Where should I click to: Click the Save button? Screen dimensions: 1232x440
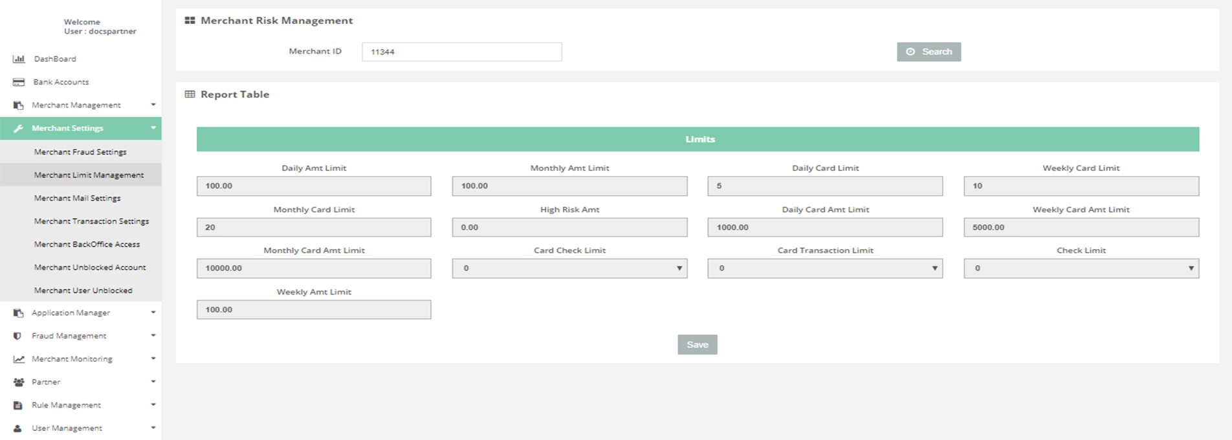tap(697, 345)
